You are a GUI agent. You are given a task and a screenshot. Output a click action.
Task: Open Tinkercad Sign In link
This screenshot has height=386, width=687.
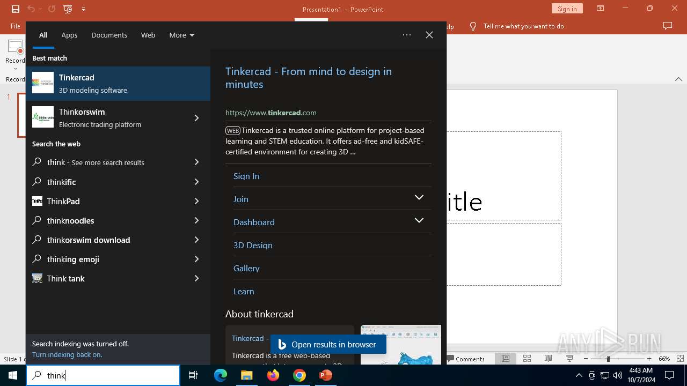(x=246, y=176)
